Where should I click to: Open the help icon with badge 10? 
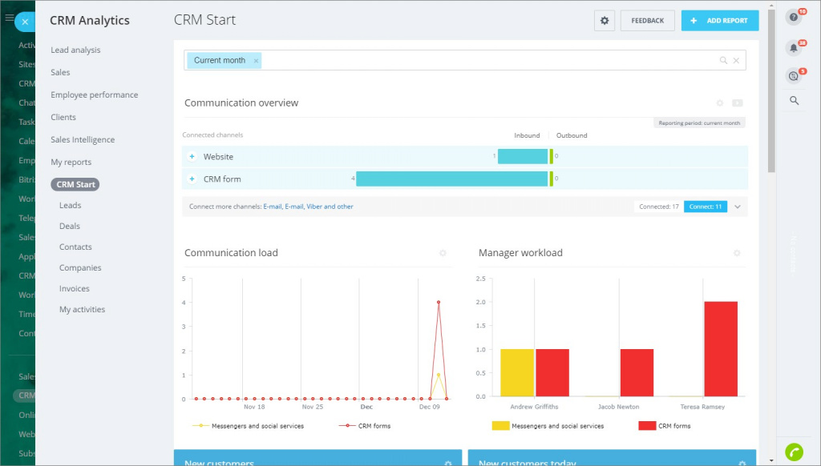[793, 18]
